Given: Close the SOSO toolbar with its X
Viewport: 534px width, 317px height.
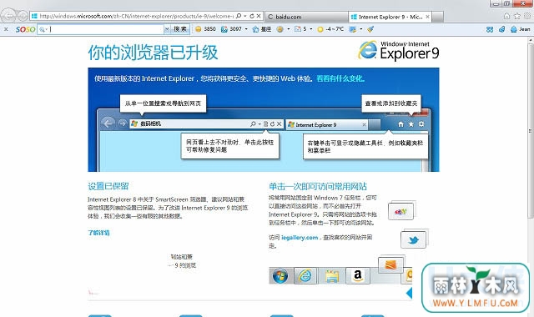Looking at the screenshot, I should (6, 29).
